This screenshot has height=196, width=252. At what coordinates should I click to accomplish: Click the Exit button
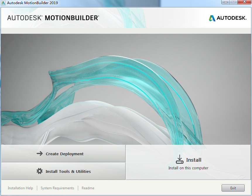(x=233, y=188)
